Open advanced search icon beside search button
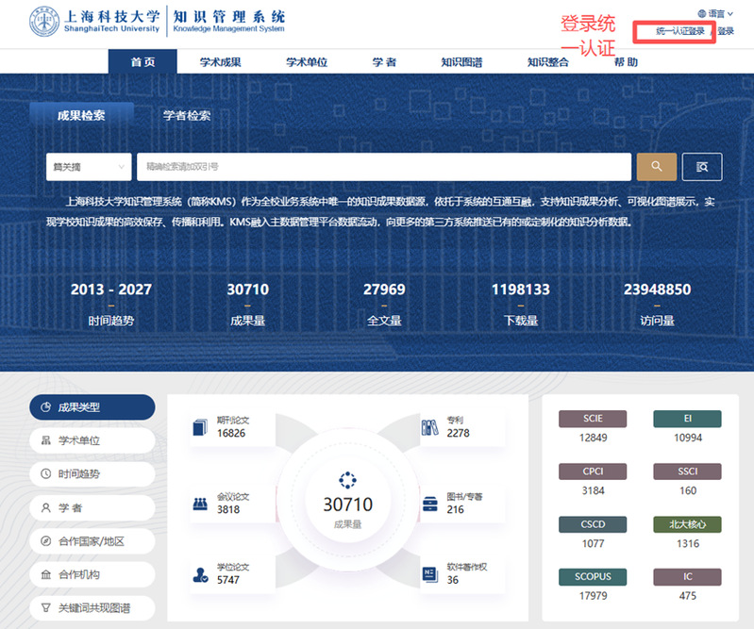Image resolution: width=754 pixels, height=629 pixels. click(702, 167)
